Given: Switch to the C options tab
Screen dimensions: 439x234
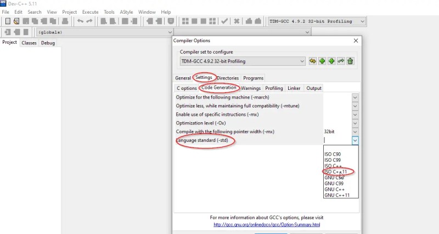Looking at the screenshot, I should (187, 88).
